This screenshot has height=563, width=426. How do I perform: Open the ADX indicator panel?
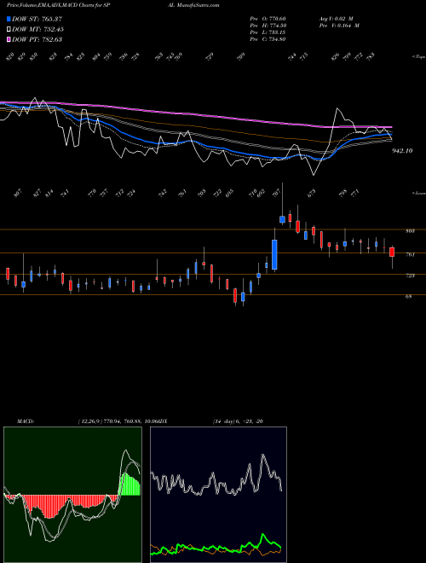218,495
